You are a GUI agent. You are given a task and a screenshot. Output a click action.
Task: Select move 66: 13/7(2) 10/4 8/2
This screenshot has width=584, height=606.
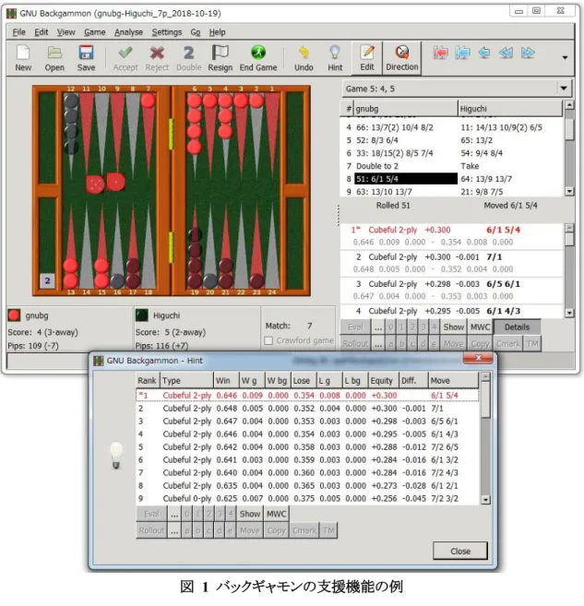point(395,127)
